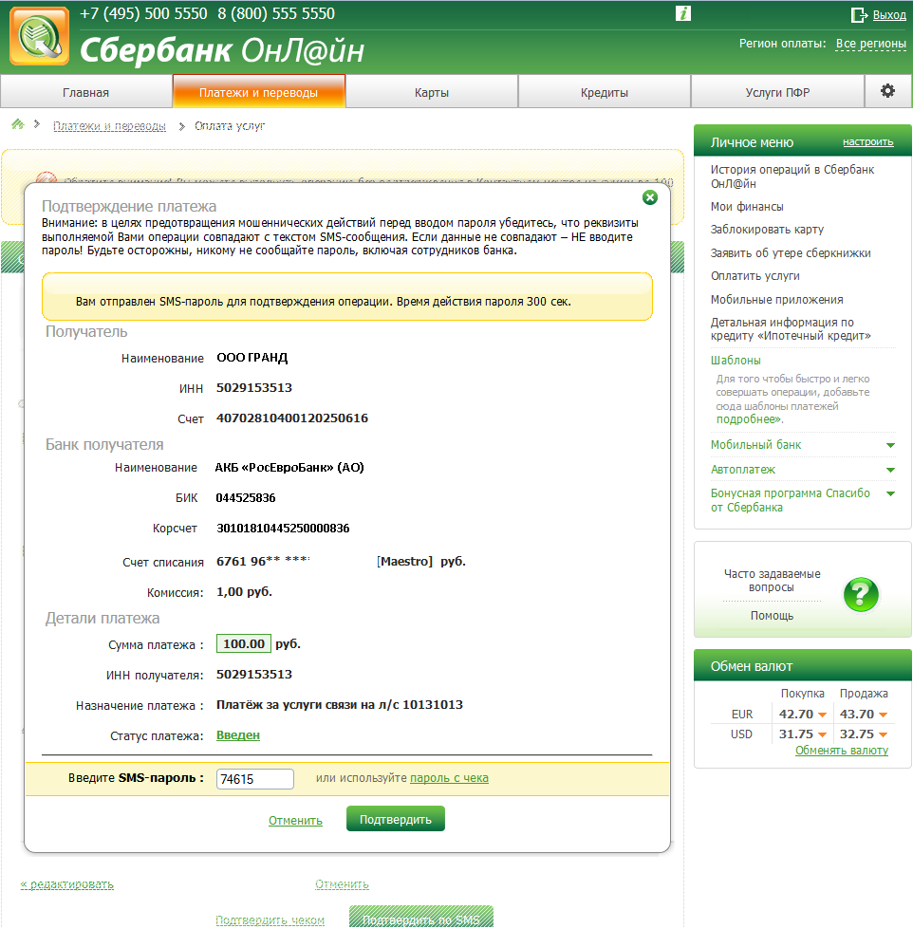Follow the Платежи и переводы breadcrumb link
Viewport: 913px width, 929px height.
(109, 125)
